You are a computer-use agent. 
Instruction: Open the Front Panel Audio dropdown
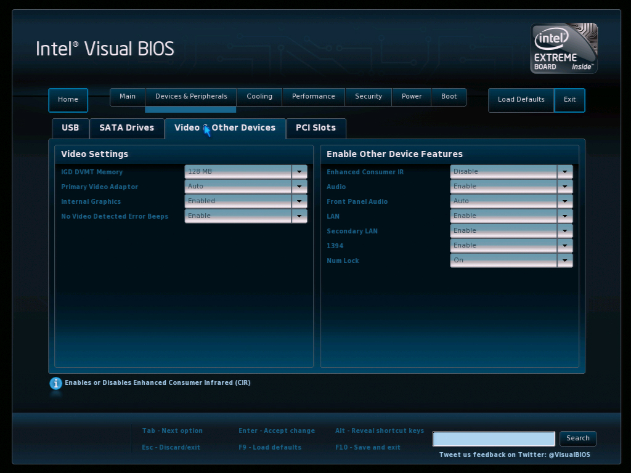[564, 201]
